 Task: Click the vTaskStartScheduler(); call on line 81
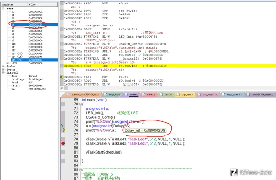pyautogui.click(x=104, y=152)
